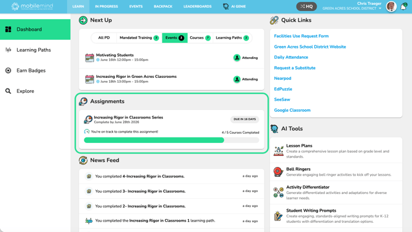Open Bell Ringers AI tool

298,169
